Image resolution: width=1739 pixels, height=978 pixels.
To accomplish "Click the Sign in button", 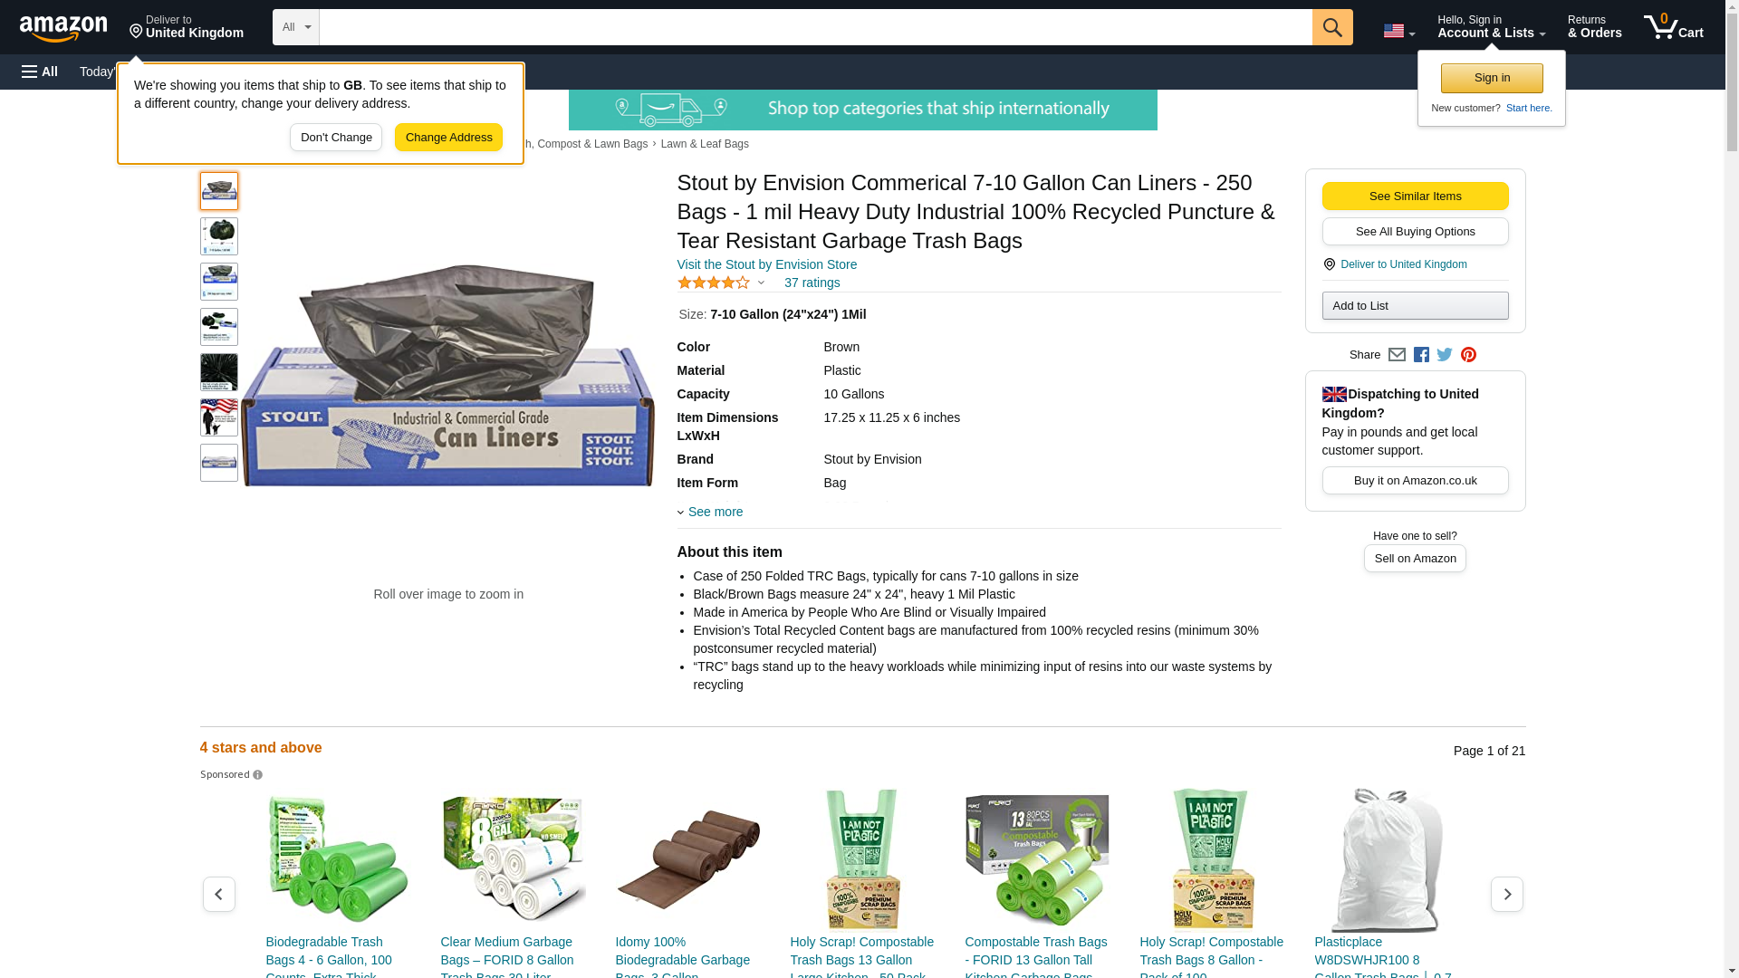I will pyautogui.click(x=1492, y=78).
